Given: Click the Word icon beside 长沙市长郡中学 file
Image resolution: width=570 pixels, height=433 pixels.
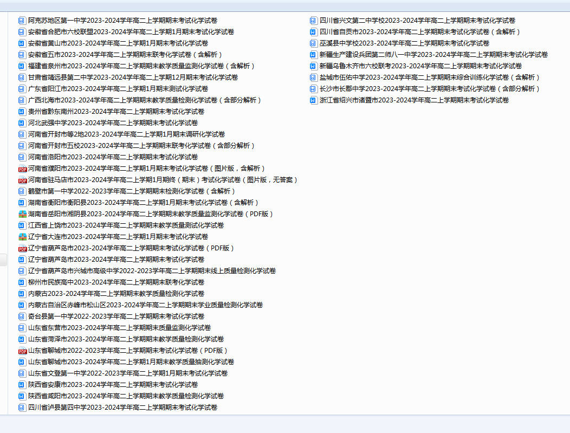Looking at the screenshot, I should coord(313,89).
